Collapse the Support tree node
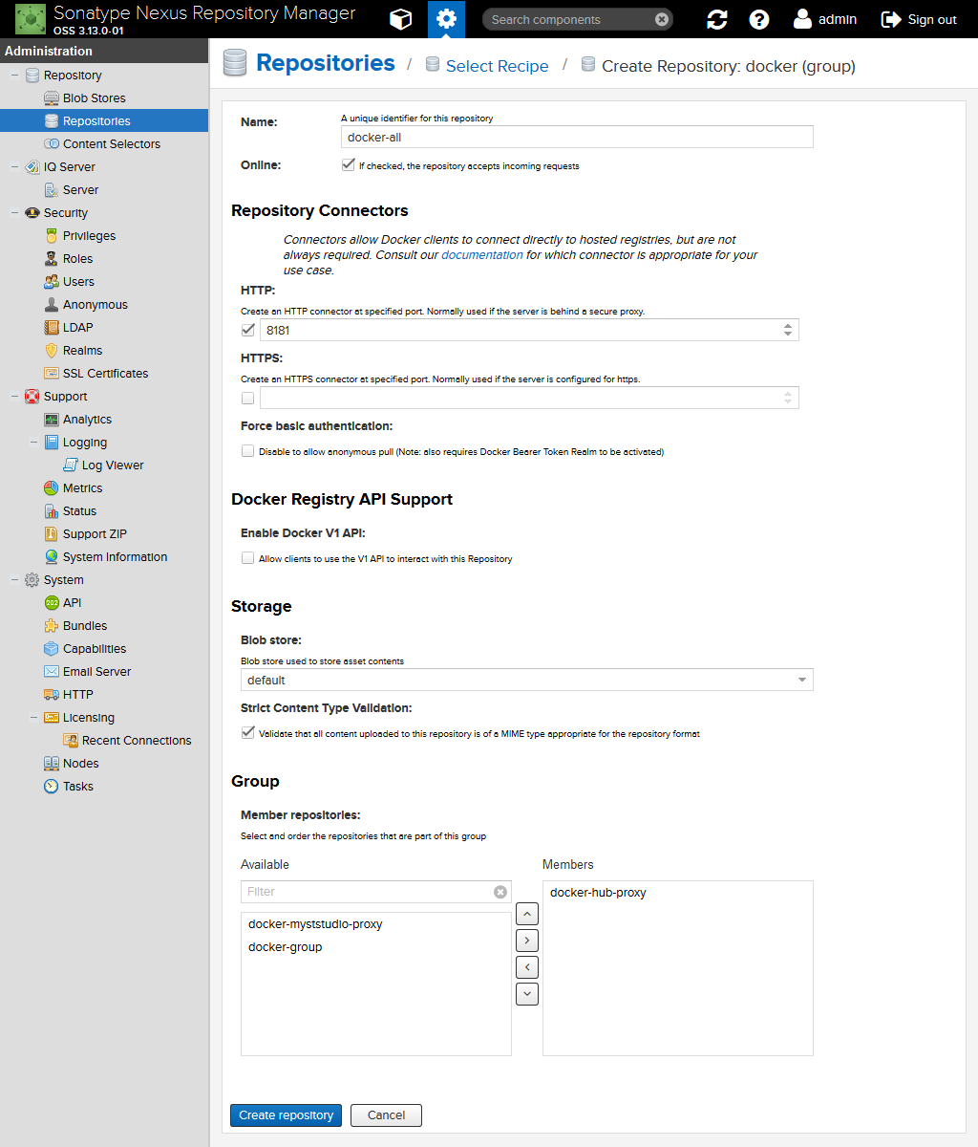This screenshot has width=978, height=1147. point(14,397)
